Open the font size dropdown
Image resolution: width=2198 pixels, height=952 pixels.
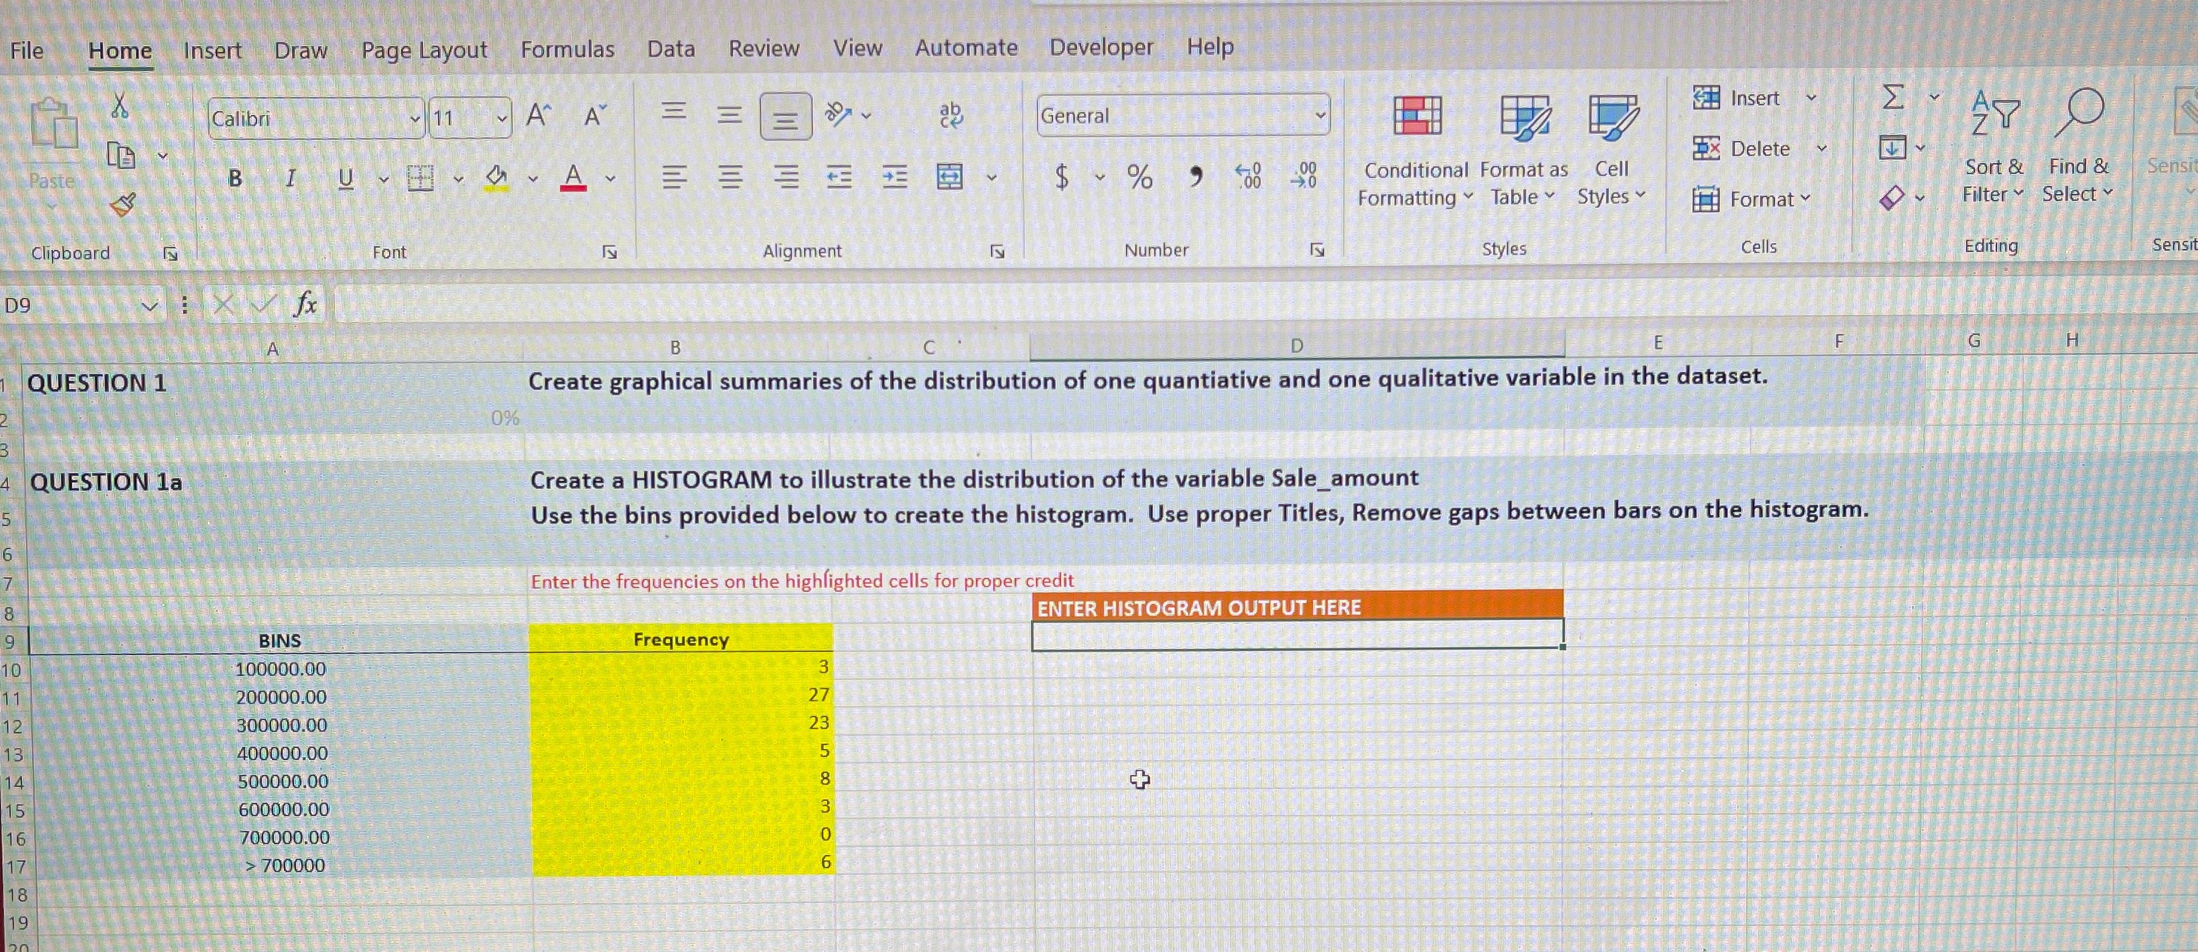click(502, 117)
